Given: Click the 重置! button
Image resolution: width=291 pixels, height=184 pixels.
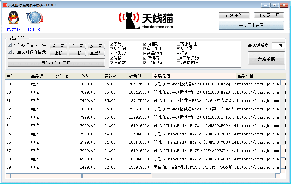Looking at the screenshot, I should [x=96, y=53].
